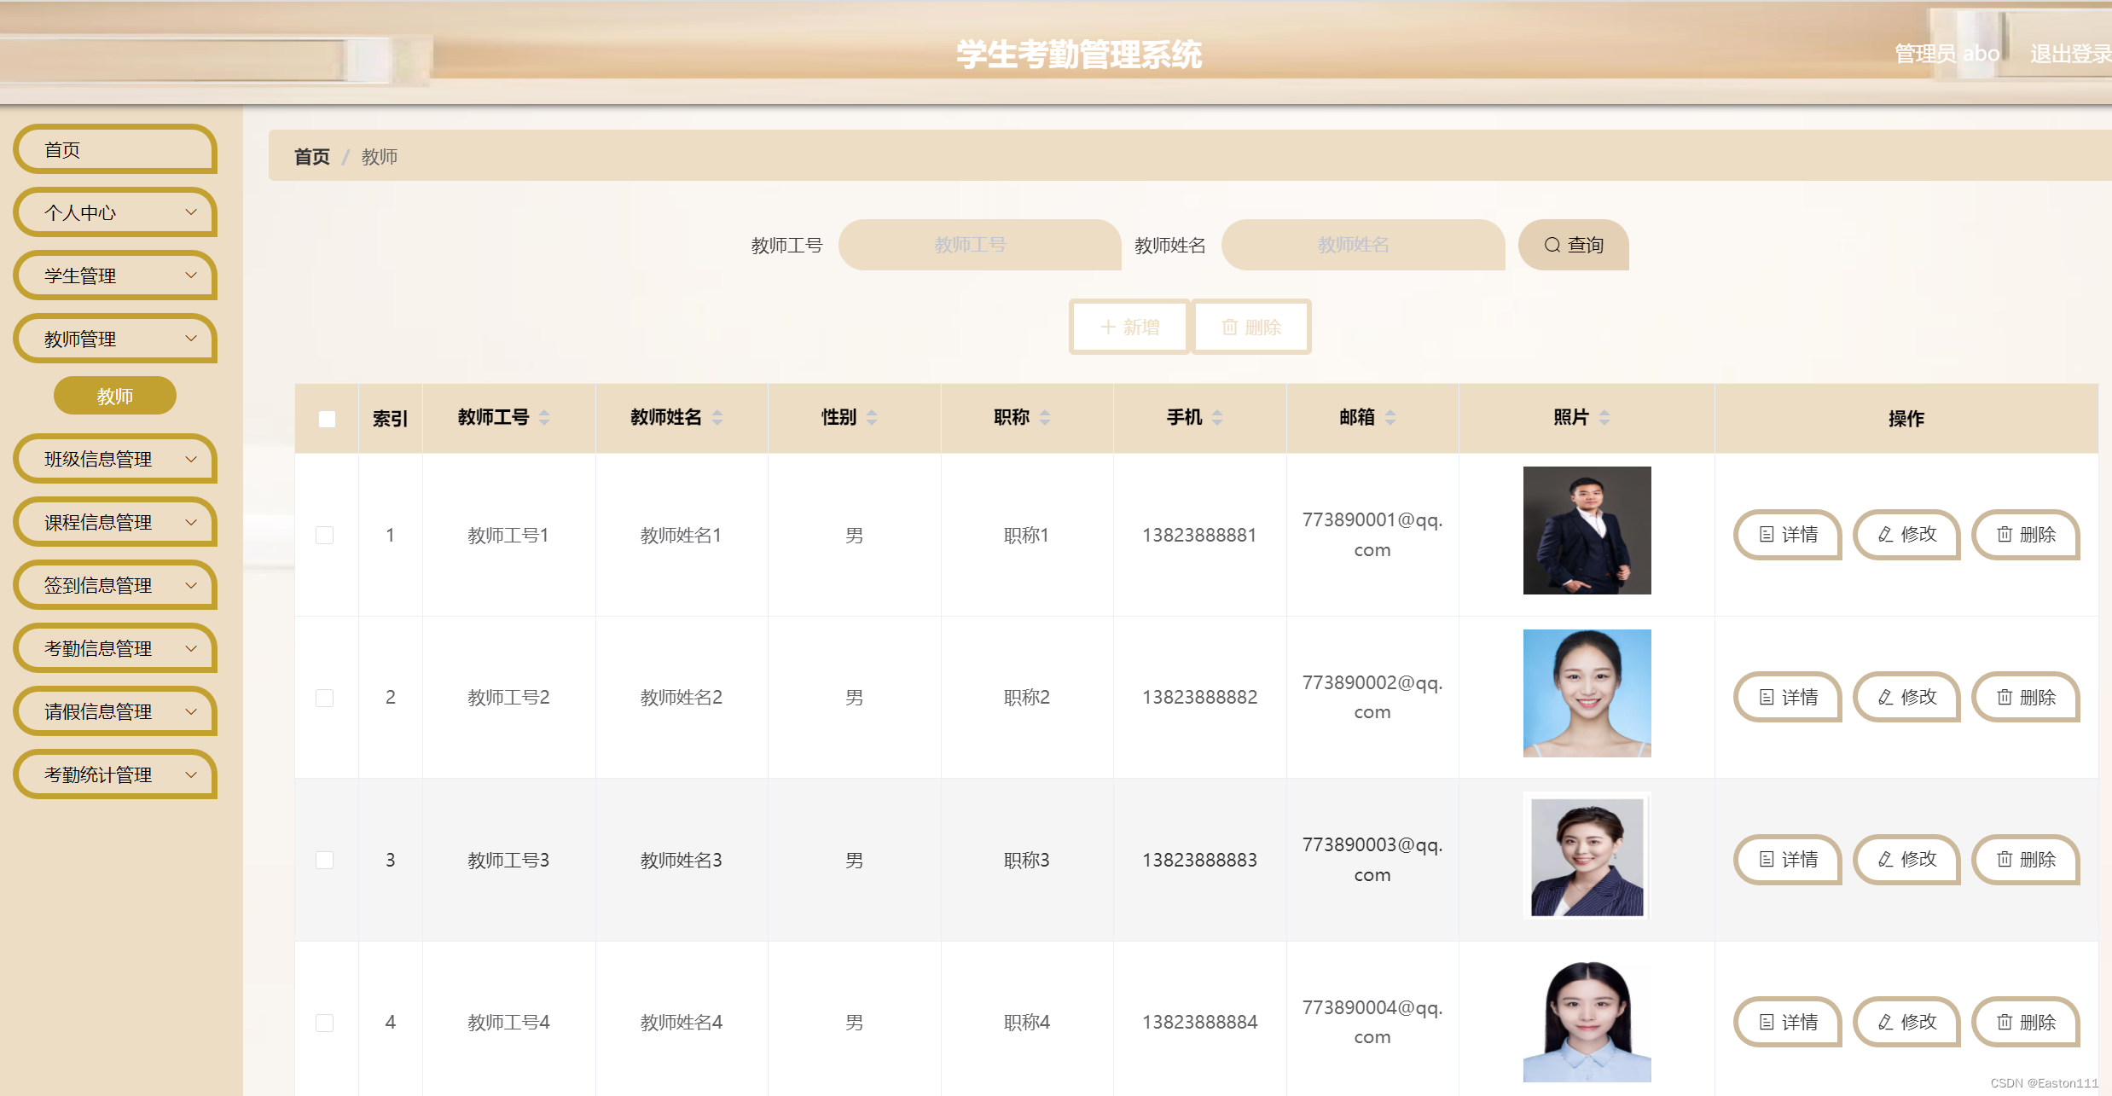Click the plus 新增 add button

pyautogui.click(x=1129, y=328)
